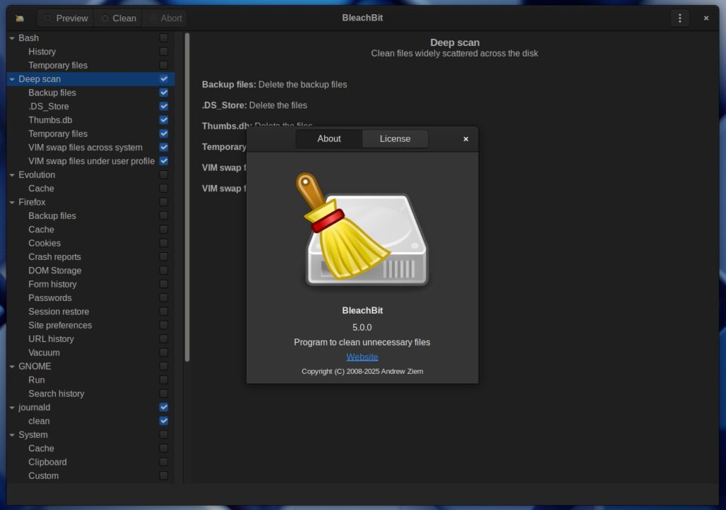Disable the journald clean option
Screen dimensions: 726x510
click(x=164, y=421)
